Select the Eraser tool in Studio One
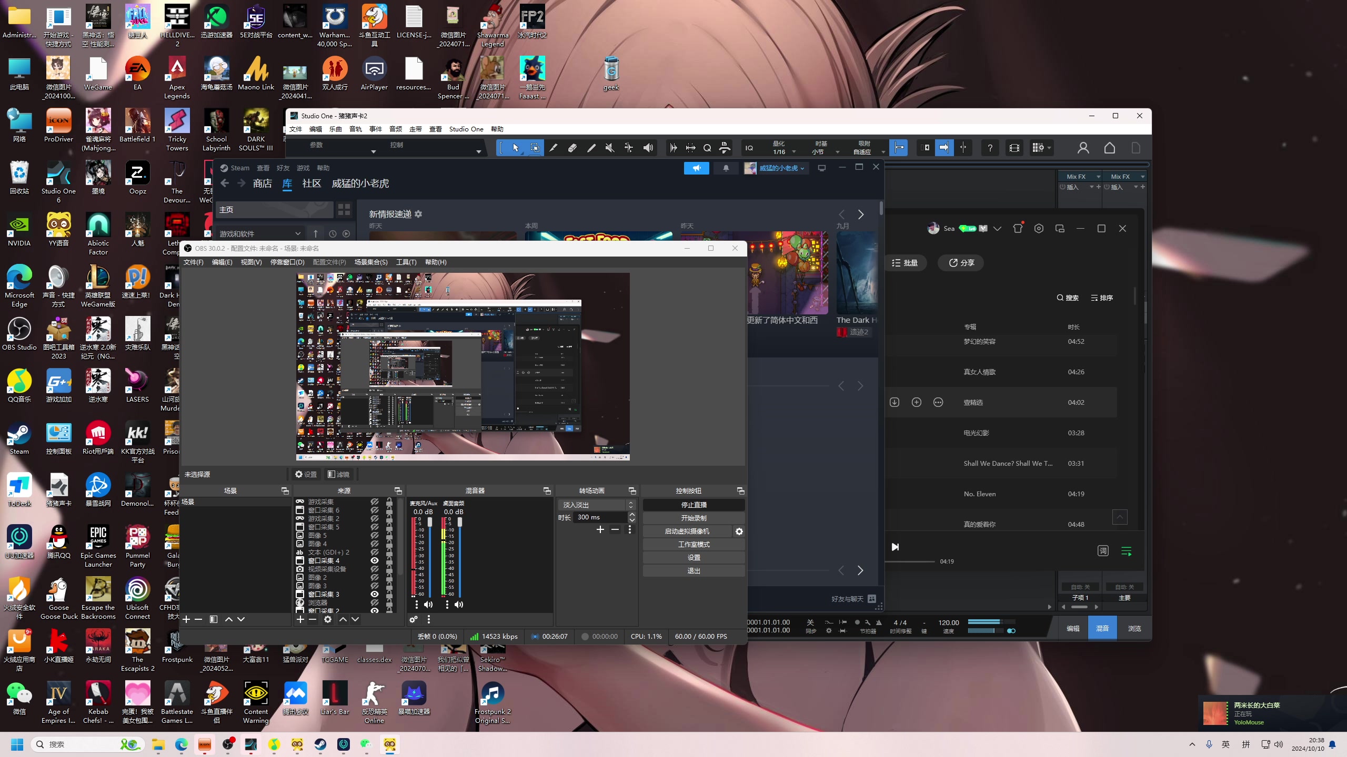 [x=572, y=148]
